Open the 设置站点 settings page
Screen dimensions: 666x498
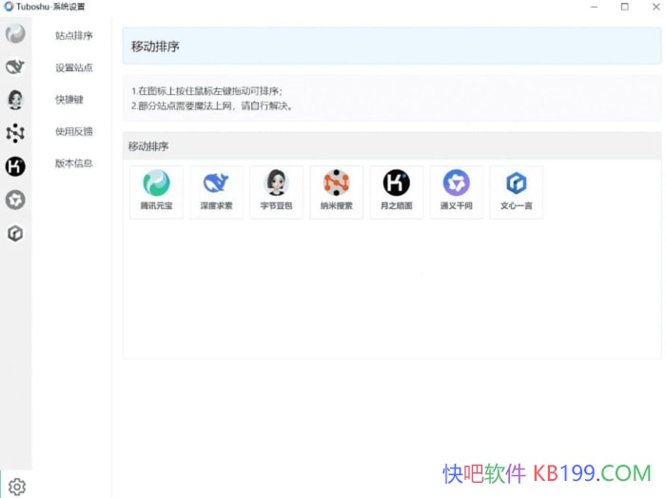click(x=73, y=67)
